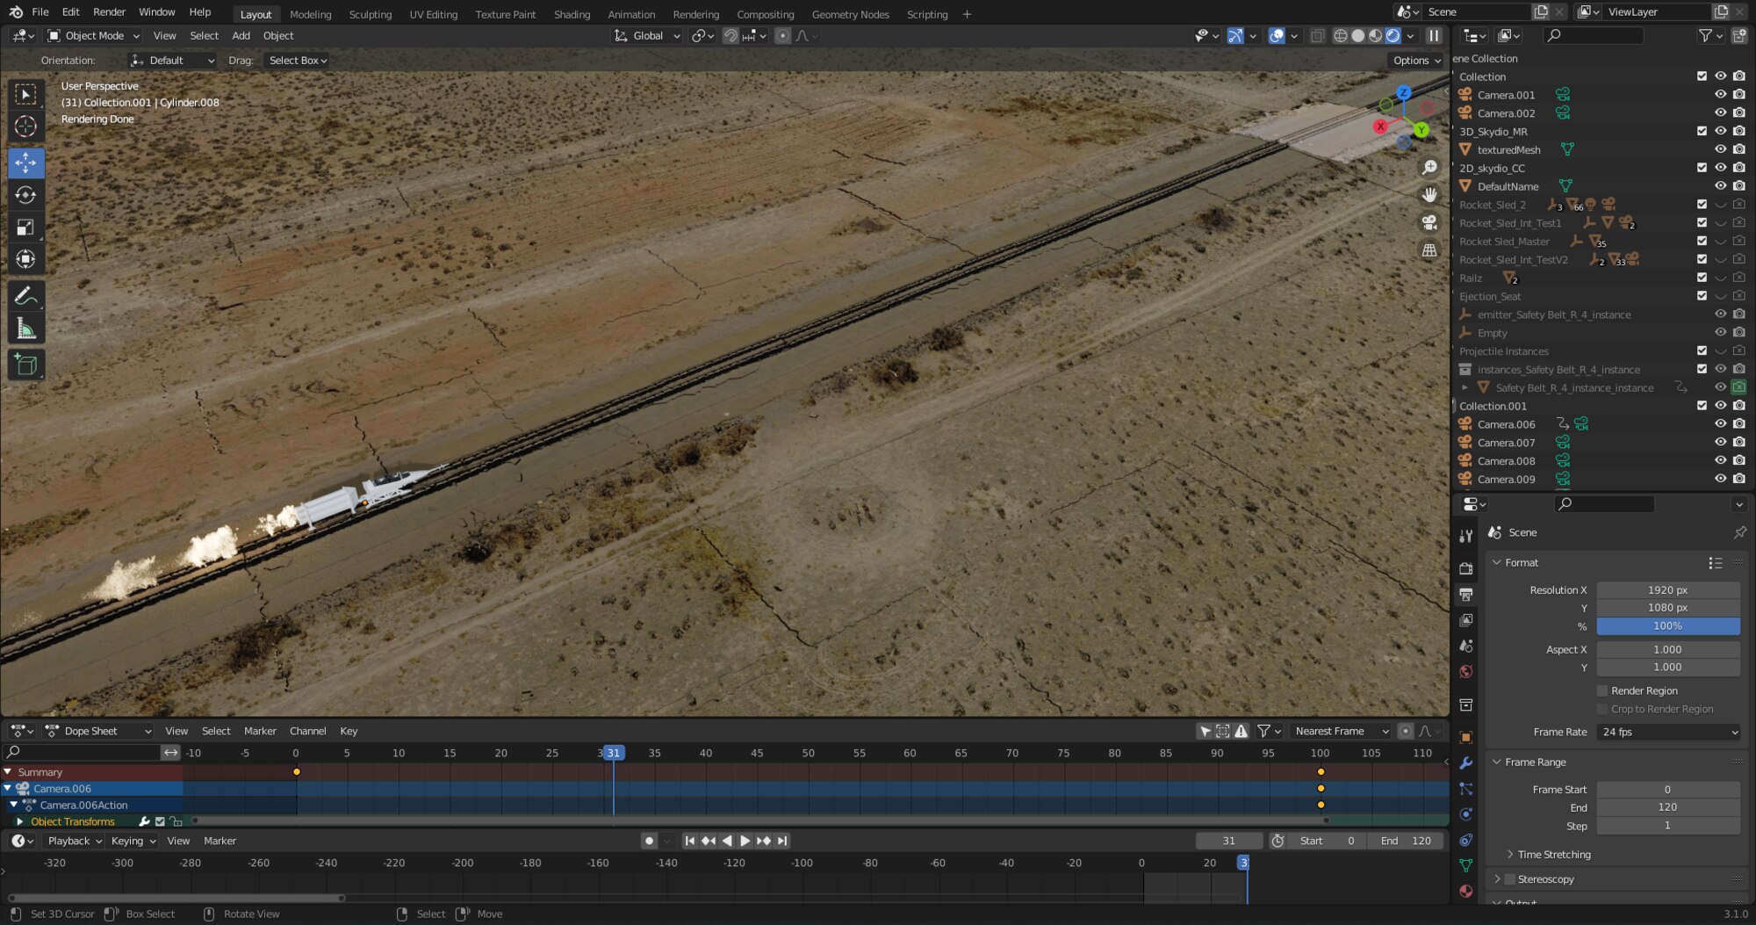The image size is (1756, 925).
Task: Toggle camera view icon in viewport
Action: tap(1429, 222)
